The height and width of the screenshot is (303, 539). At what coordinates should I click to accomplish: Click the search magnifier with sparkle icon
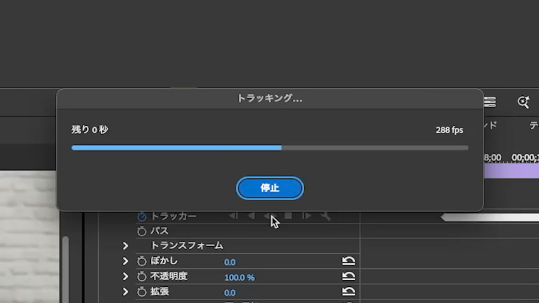[x=523, y=102]
